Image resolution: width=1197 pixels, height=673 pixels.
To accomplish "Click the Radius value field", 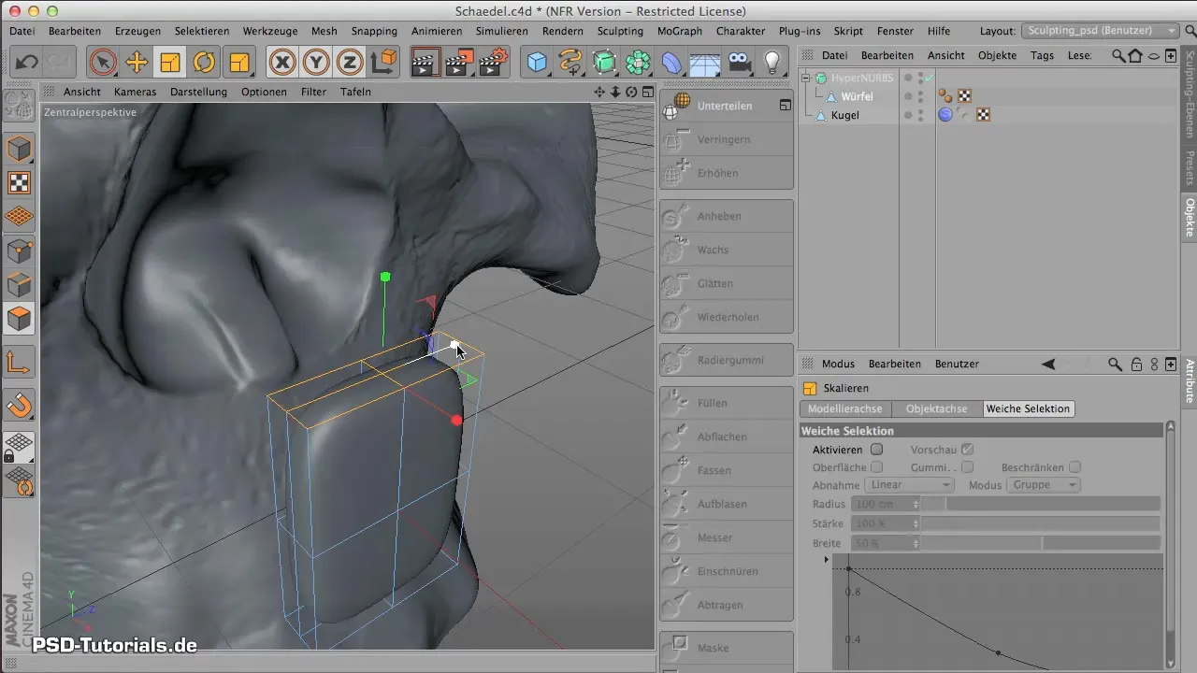I will (882, 504).
